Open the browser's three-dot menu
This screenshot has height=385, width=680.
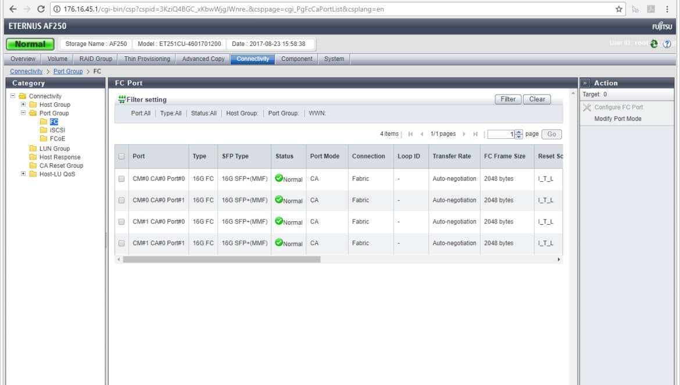[667, 9]
